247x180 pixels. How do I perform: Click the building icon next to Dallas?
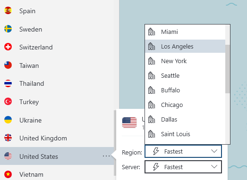click(x=152, y=120)
